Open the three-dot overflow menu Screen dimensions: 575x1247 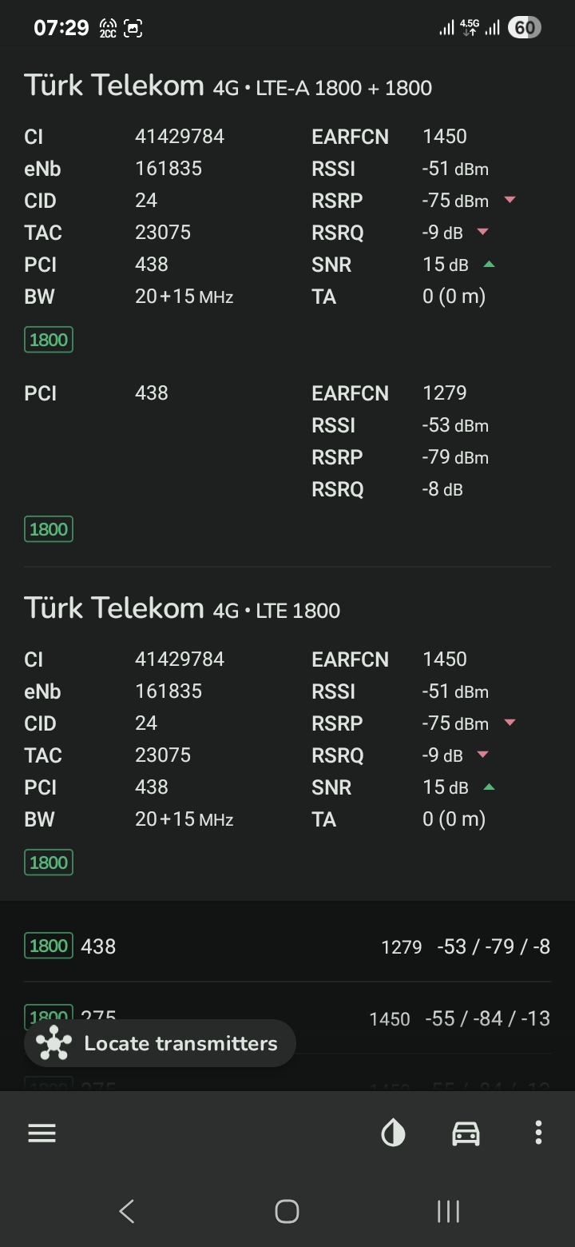[538, 1133]
